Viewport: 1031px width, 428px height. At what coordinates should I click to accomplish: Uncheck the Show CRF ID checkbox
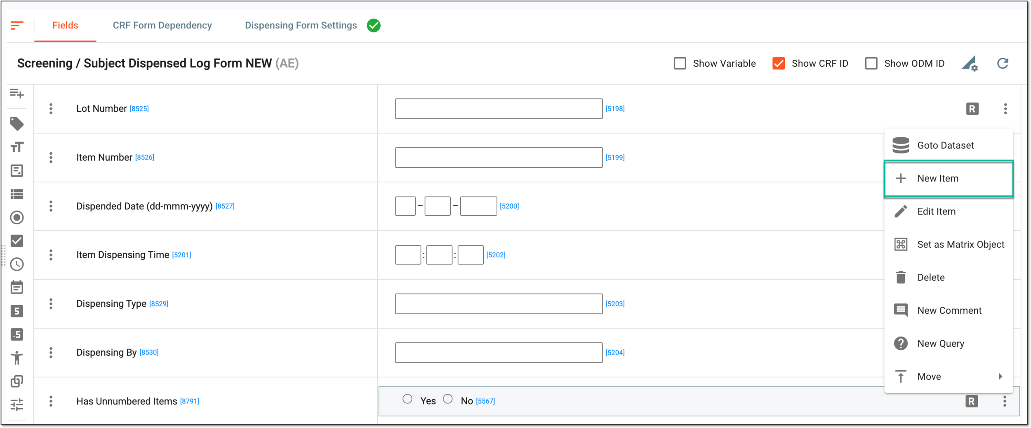pyautogui.click(x=779, y=63)
